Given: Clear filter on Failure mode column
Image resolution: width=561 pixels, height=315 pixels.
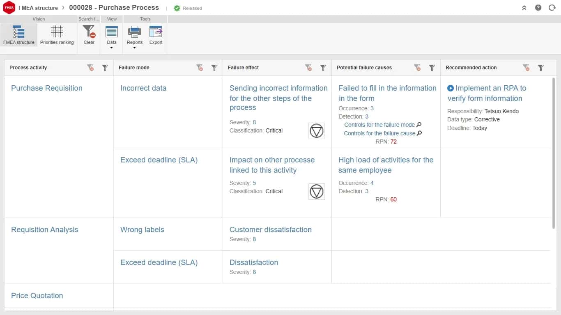Looking at the screenshot, I should click(x=200, y=68).
